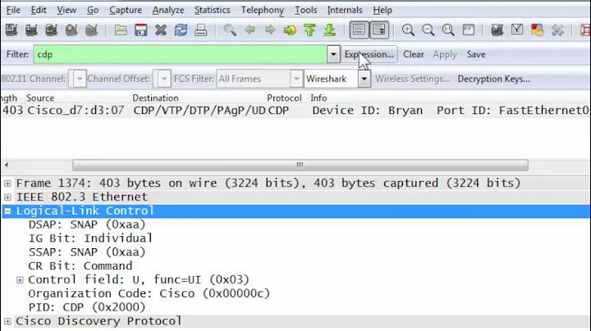Open the Edit menu
The height and width of the screenshot is (331, 591).
39,10
